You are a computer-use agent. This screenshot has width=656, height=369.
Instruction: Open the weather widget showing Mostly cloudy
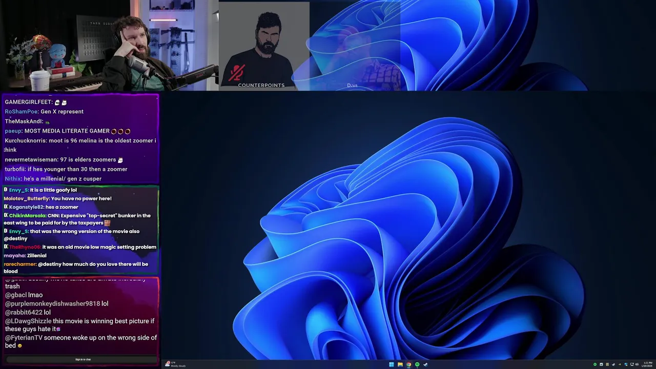[176, 364]
